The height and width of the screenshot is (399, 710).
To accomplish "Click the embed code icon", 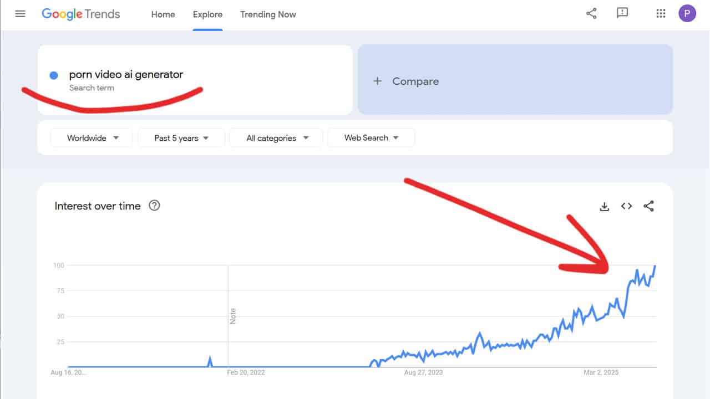I will (626, 206).
